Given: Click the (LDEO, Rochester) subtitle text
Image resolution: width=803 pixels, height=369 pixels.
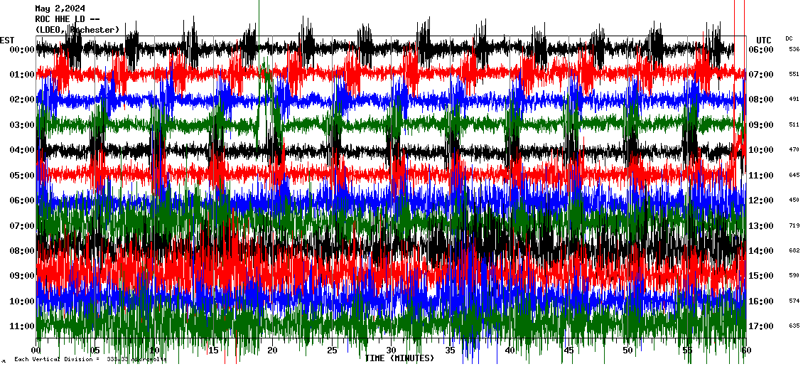Looking at the screenshot, I should coord(77,30).
